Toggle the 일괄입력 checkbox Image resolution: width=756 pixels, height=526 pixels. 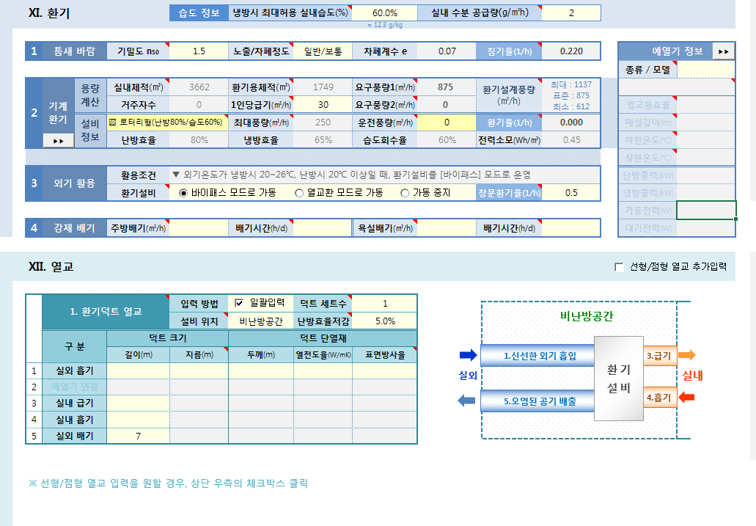240,303
